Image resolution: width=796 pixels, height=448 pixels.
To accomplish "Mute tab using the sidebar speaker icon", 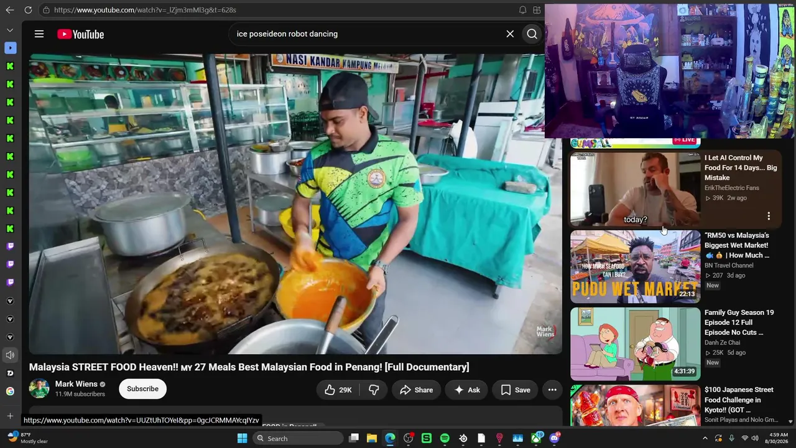I will pyautogui.click(x=10, y=355).
